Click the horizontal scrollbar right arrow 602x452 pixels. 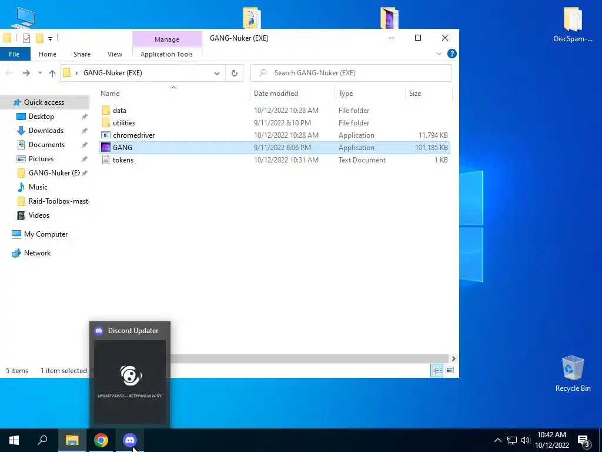pyautogui.click(x=453, y=358)
